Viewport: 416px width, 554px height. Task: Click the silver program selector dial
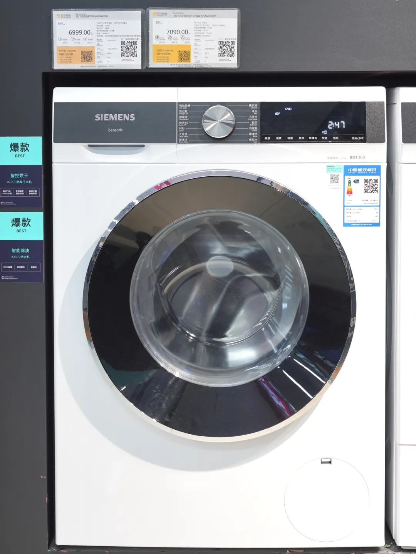pyautogui.click(x=218, y=122)
